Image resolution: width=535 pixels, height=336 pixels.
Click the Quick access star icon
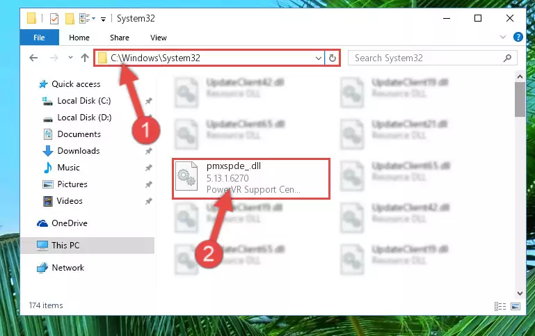coord(43,84)
